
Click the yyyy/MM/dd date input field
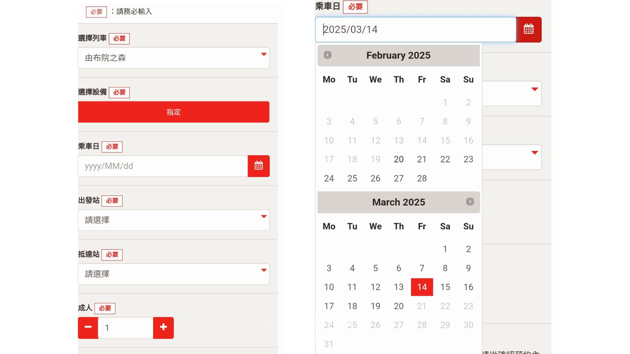pos(163,166)
